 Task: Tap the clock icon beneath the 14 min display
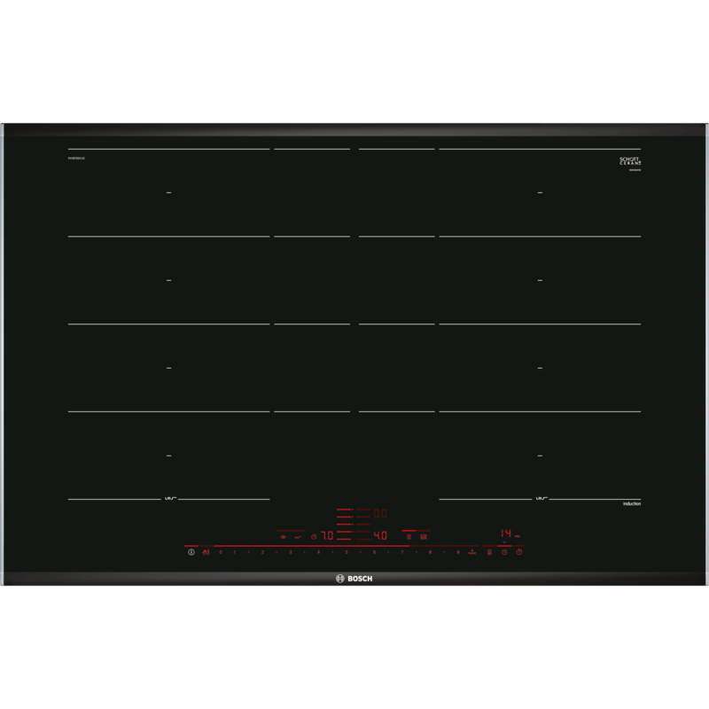[x=504, y=552]
